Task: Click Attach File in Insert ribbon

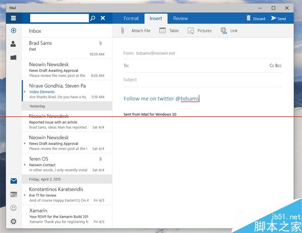Action: point(135,31)
